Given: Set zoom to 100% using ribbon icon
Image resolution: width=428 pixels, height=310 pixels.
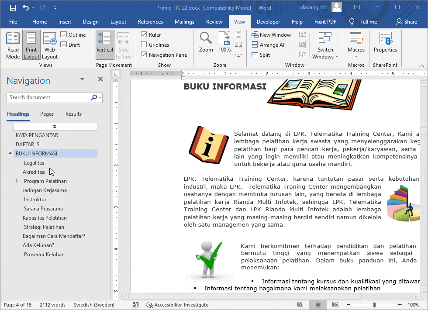Looking at the screenshot, I should click(x=224, y=41).
